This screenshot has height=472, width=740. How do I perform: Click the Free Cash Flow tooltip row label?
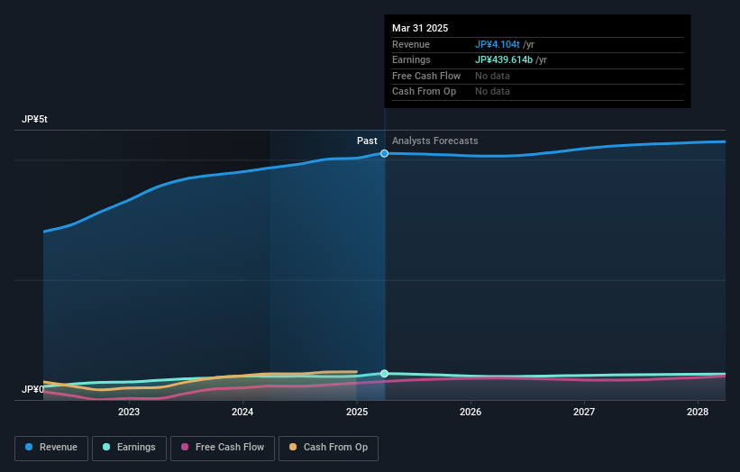426,76
